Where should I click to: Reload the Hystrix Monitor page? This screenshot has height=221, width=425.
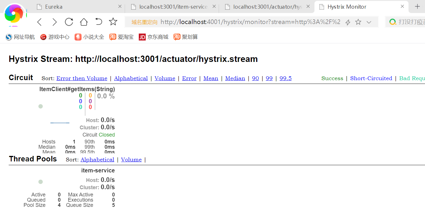69,22
